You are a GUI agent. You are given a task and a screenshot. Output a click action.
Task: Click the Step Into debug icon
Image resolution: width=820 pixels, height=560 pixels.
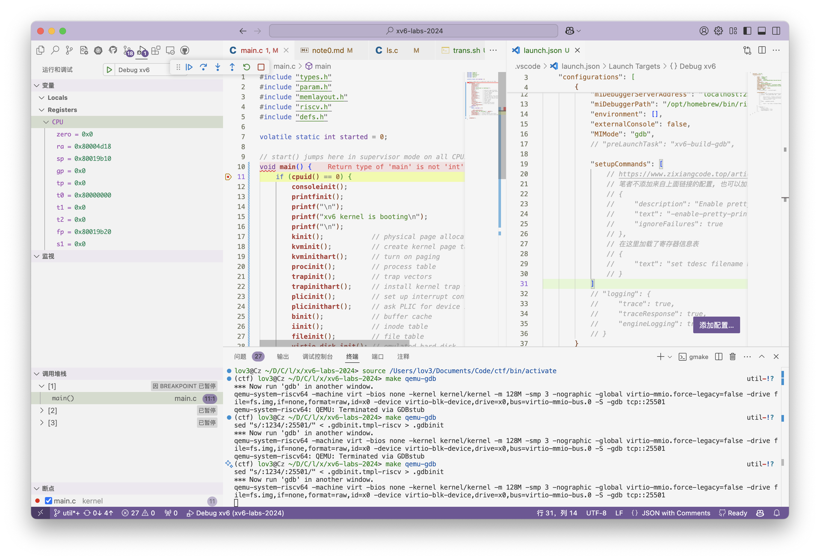pyautogui.click(x=218, y=67)
